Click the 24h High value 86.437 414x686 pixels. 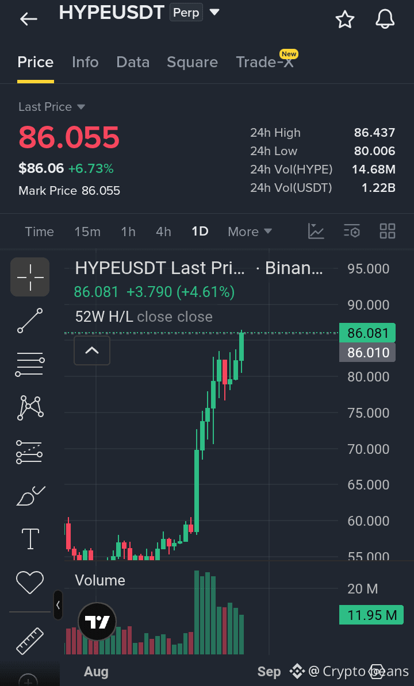(375, 133)
